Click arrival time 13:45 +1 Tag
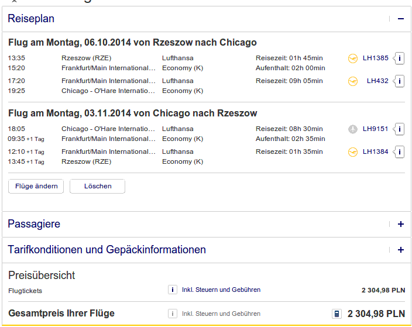This screenshot has width=412, height=327. pos(26,162)
